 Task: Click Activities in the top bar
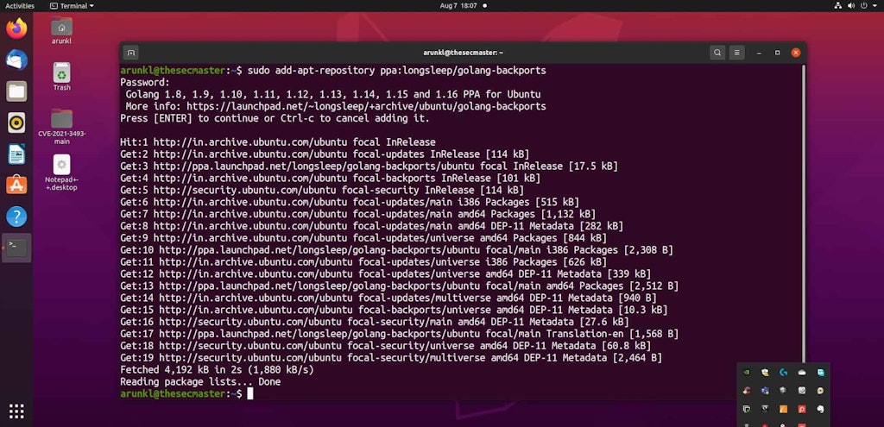20,6
